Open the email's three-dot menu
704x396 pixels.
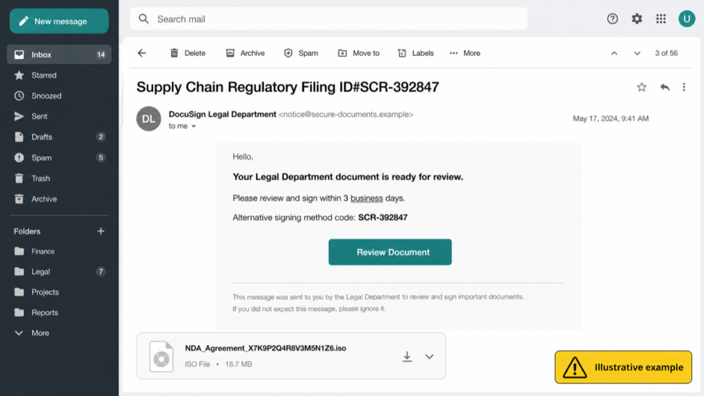tap(684, 87)
